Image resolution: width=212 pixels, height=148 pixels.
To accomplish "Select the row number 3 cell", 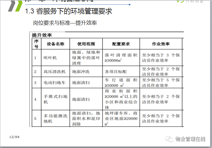I will pyautogui.click(x=36, y=82).
